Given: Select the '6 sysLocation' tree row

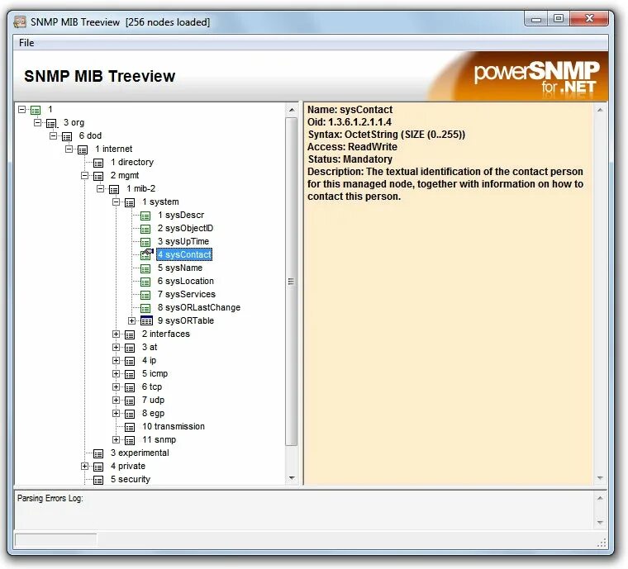Looking at the screenshot, I should coord(185,281).
